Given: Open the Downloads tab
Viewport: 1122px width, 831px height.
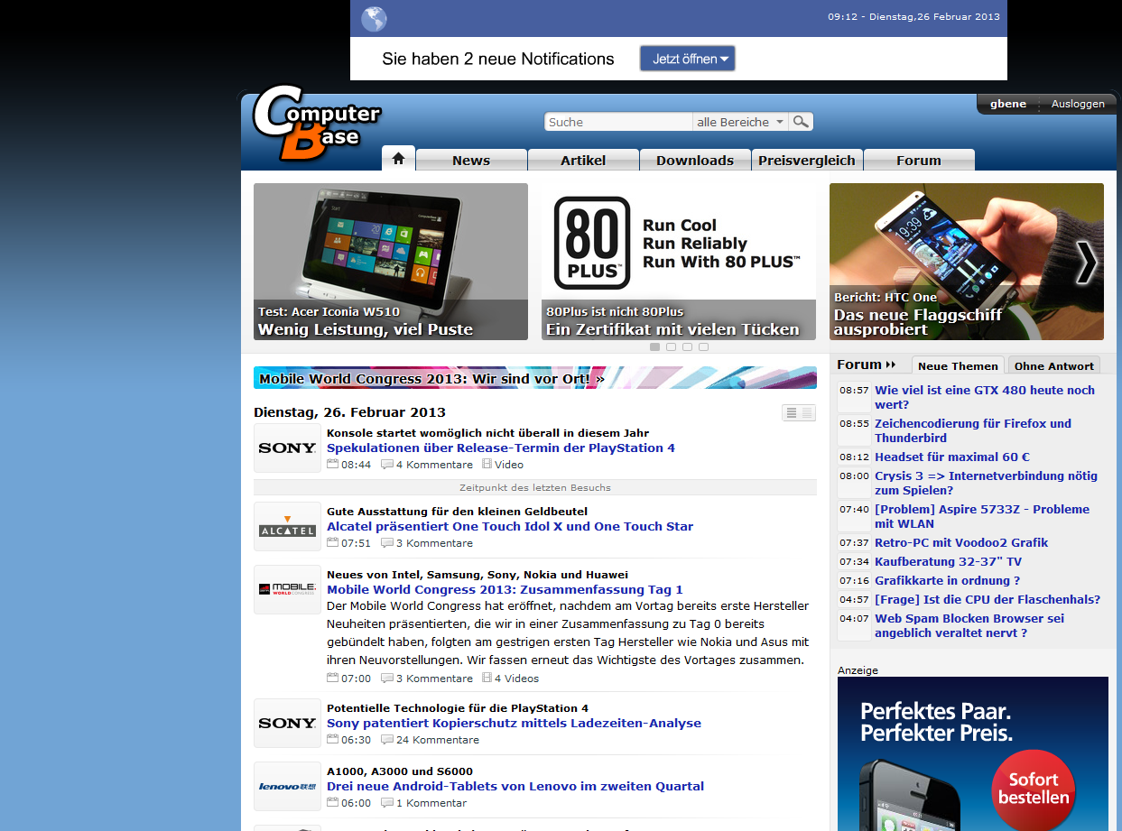Looking at the screenshot, I should (695, 161).
